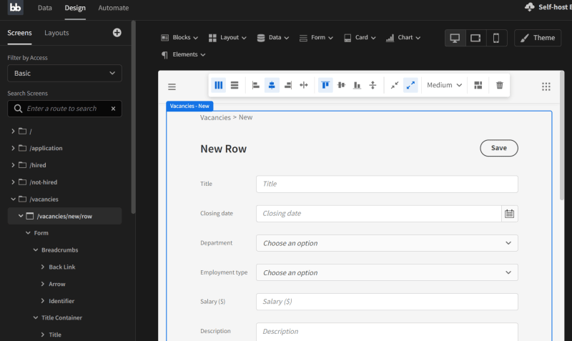This screenshot has width=572, height=341.
Task: Select column layout direction icon
Action: (x=219, y=85)
